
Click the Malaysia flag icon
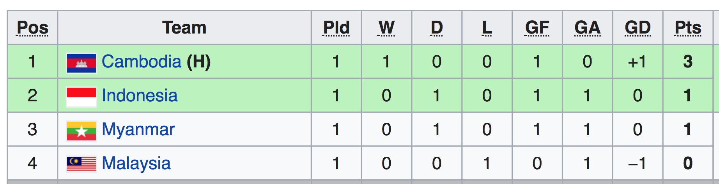click(81, 164)
